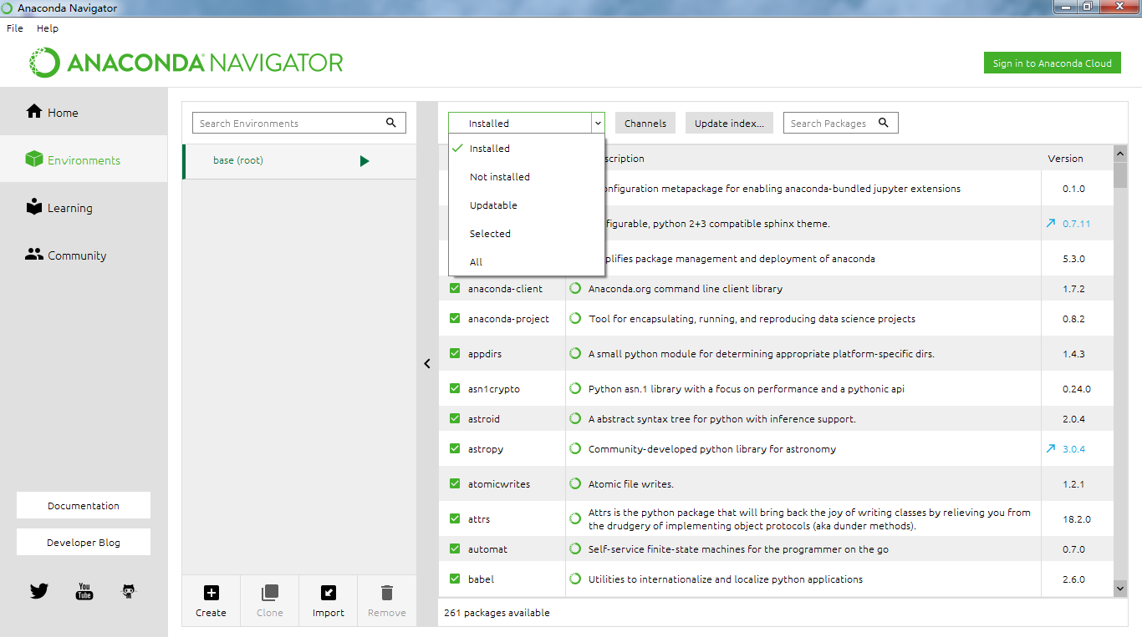The width and height of the screenshot is (1142, 637).
Task: Uncheck the astropy package checkbox
Action: point(456,448)
